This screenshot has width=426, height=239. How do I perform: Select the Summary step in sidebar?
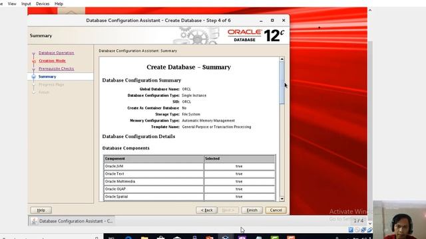pos(47,77)
